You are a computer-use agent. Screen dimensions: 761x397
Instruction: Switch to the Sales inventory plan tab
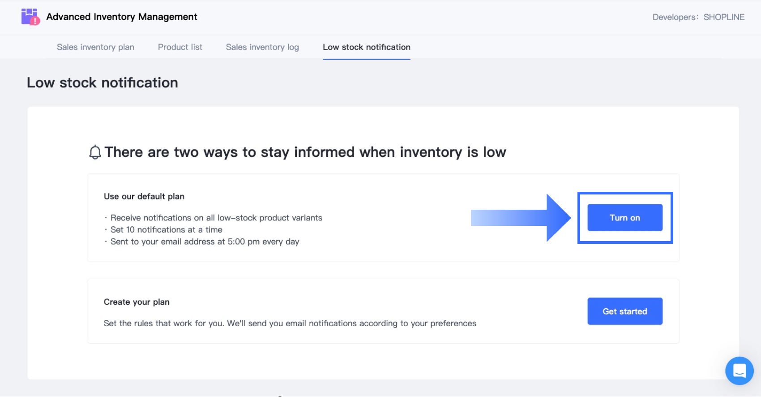[95, 47]
